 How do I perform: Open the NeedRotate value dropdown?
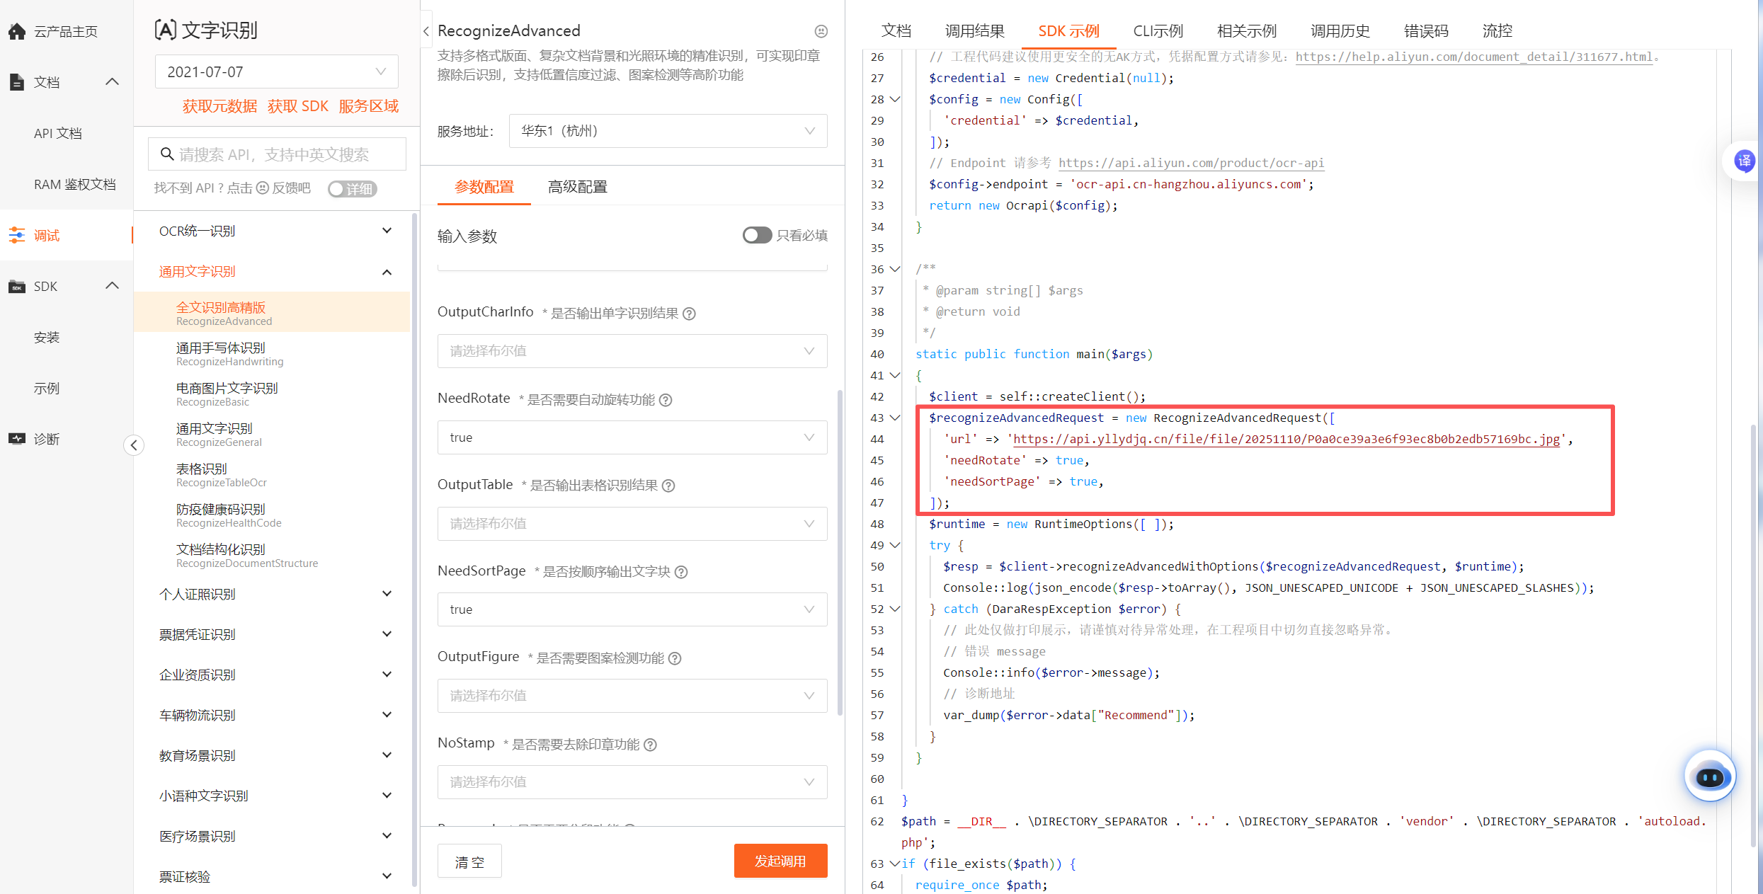click(632, 437)
